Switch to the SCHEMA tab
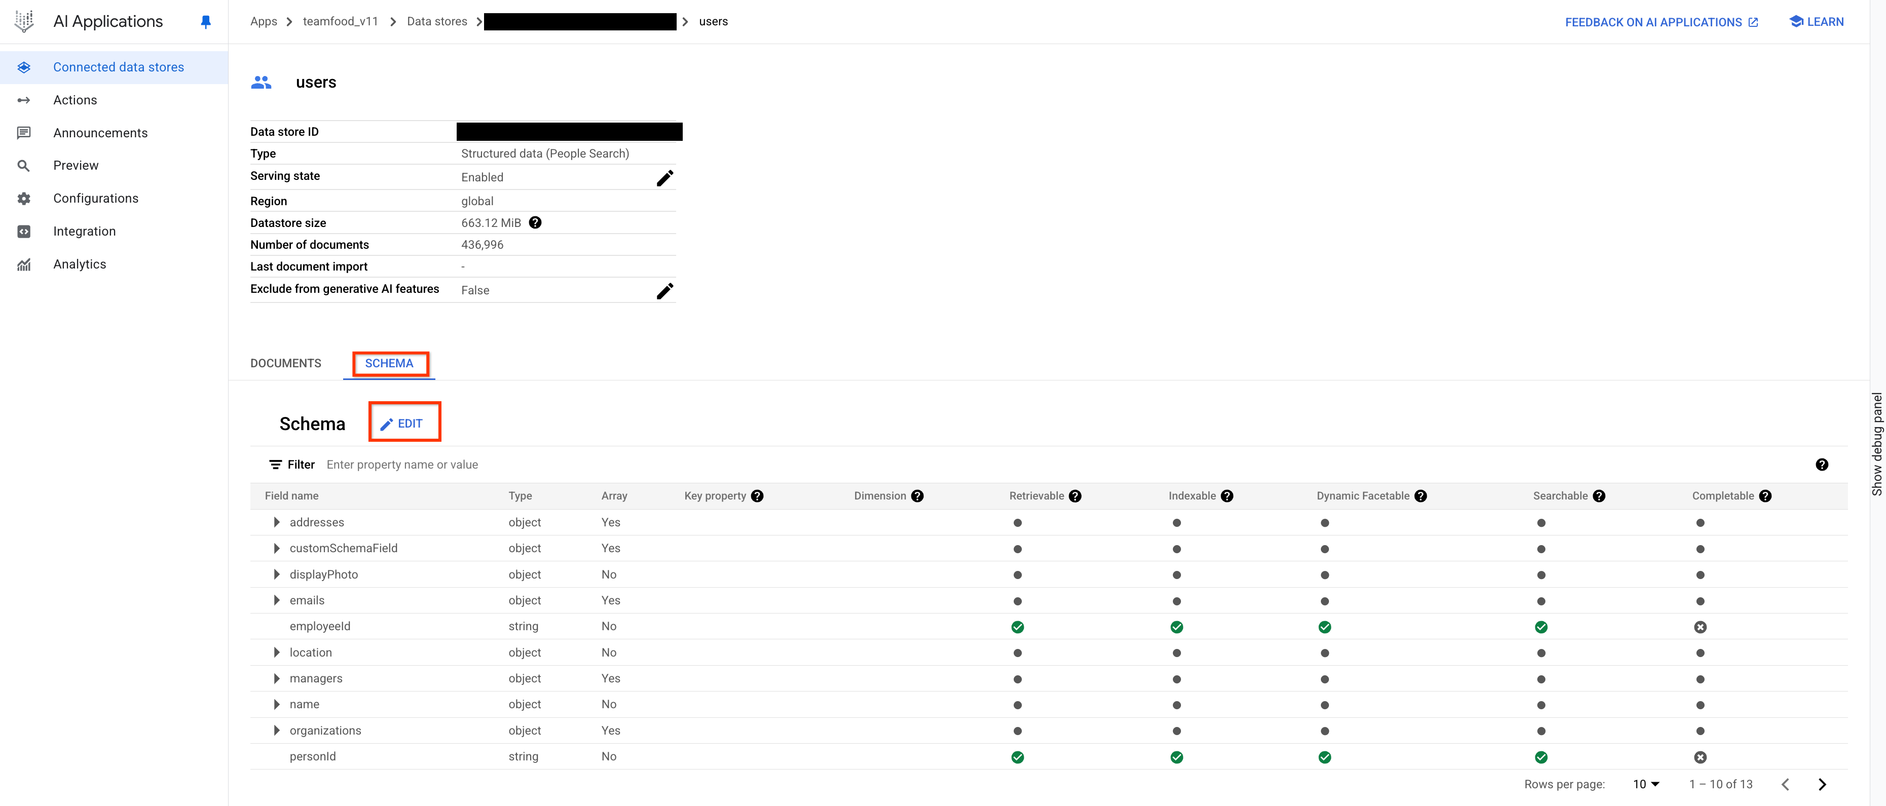This screenshot has height=806, width=1886. tap(389, 363)
